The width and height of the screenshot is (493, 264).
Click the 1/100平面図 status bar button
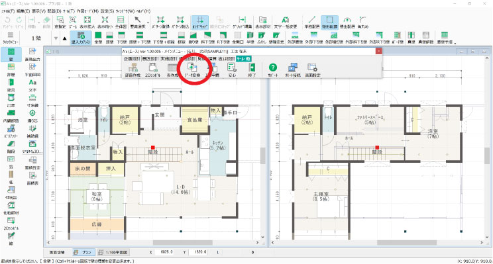(113, 252)
